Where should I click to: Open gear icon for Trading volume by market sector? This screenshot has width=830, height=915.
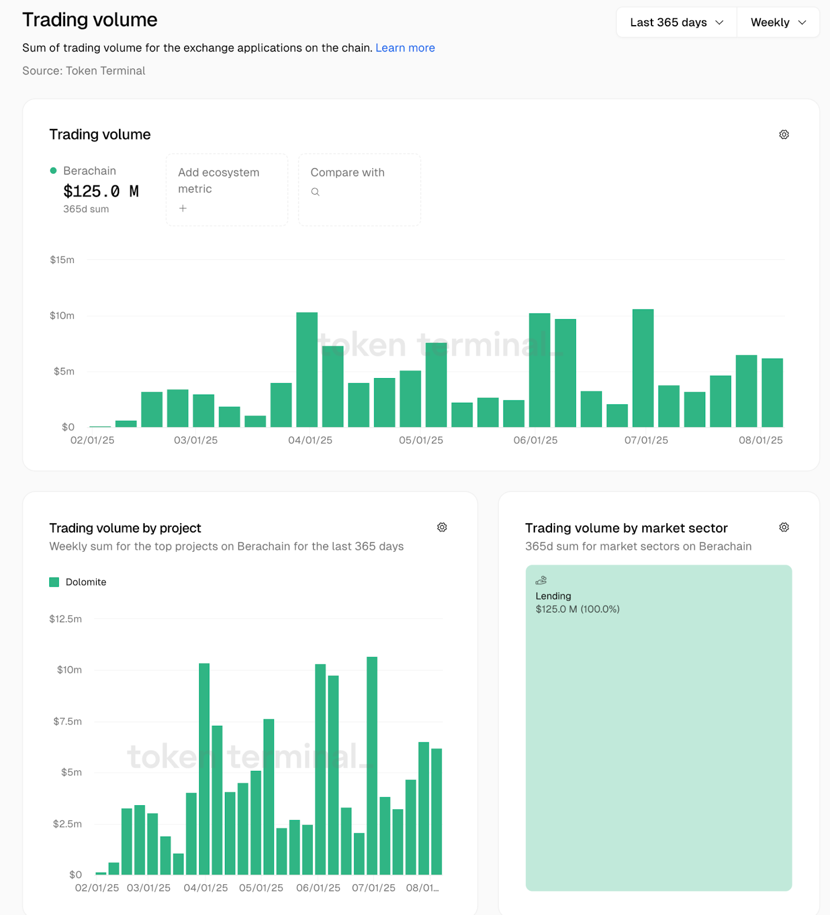point(784,527)
